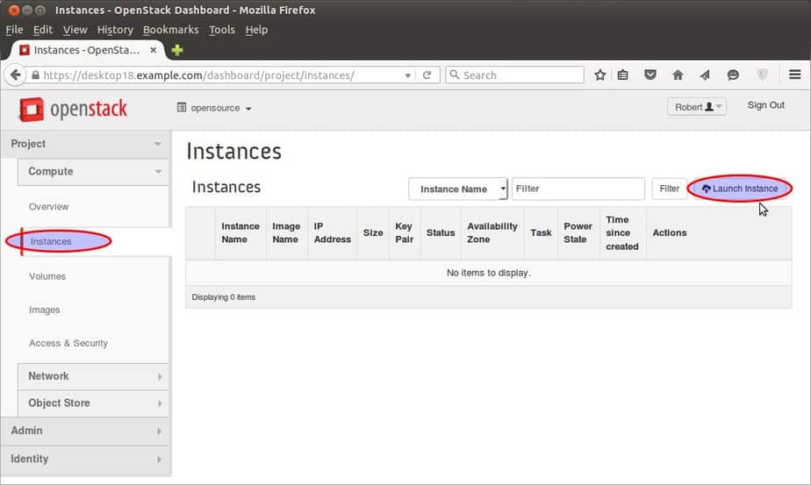
Task: Open the URL history dropdown arrow
Action: pos(408,75)
